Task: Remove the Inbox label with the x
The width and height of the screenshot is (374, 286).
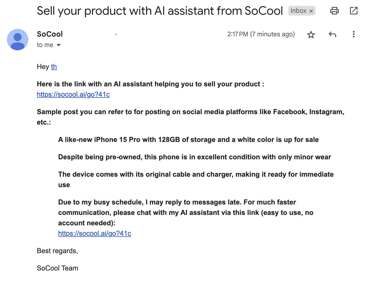Action: point(311,11)
